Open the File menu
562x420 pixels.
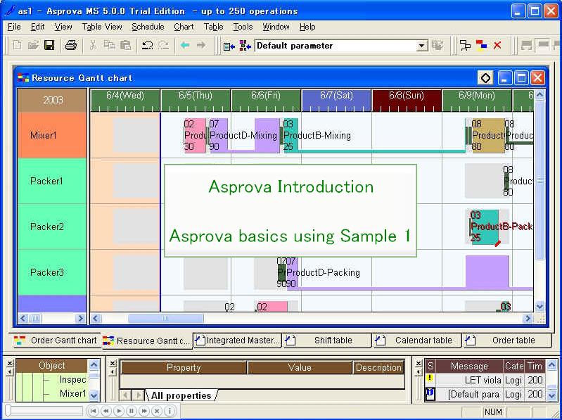click(x=14, y=27)
